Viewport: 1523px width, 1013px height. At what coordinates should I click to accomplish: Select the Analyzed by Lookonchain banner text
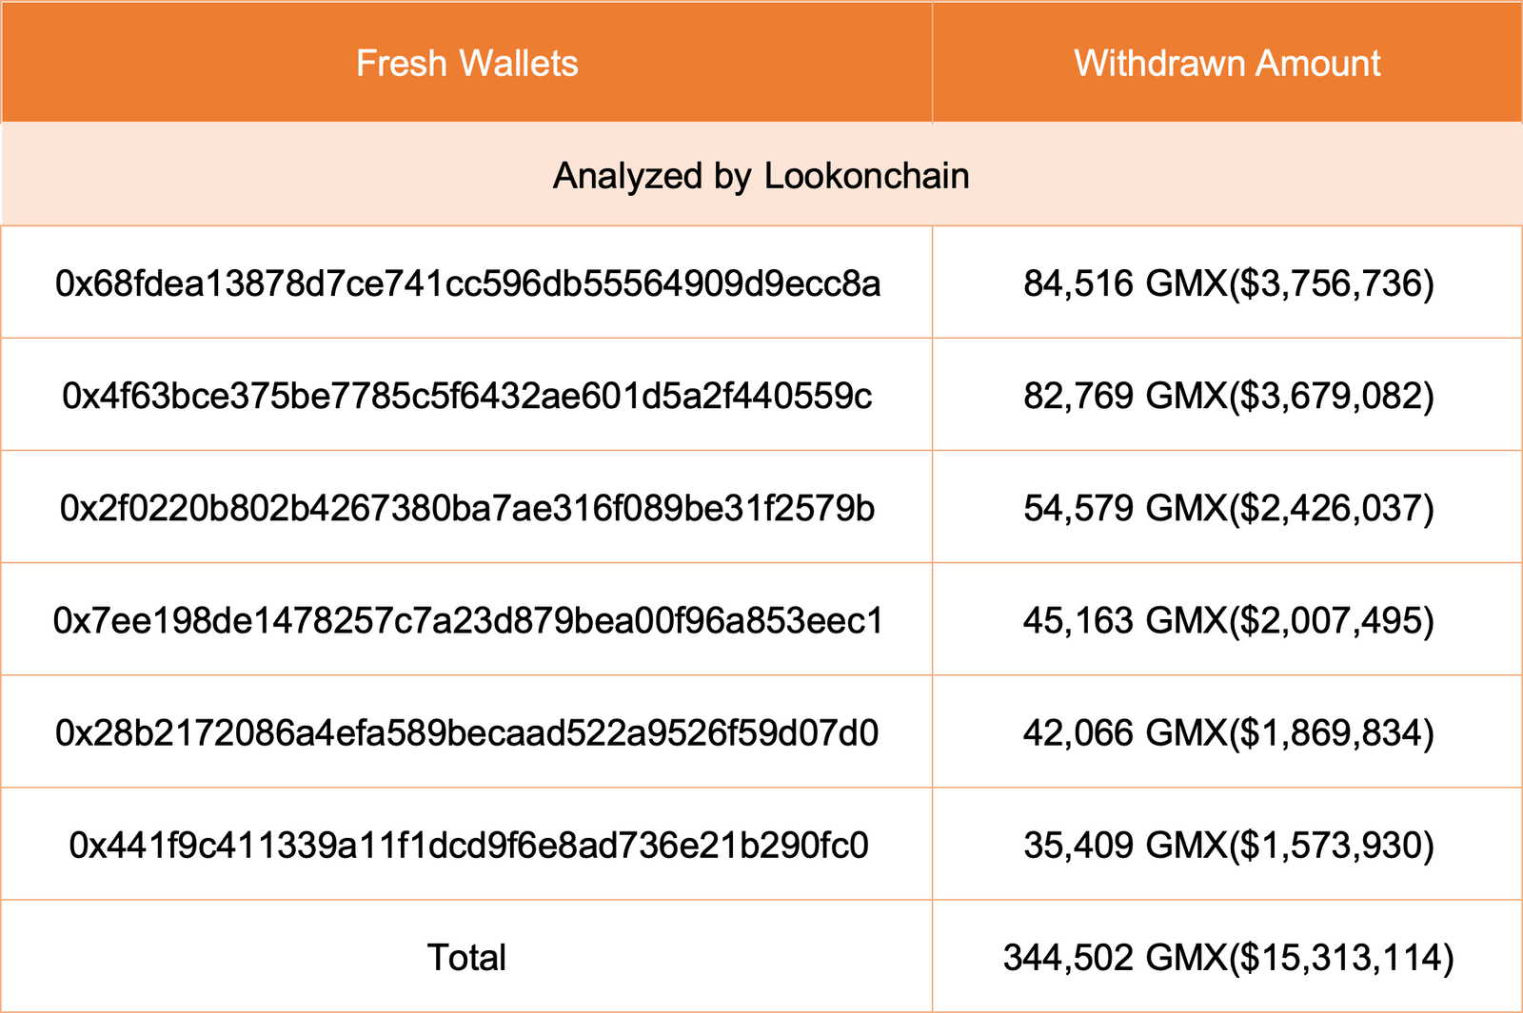(761, 176)
